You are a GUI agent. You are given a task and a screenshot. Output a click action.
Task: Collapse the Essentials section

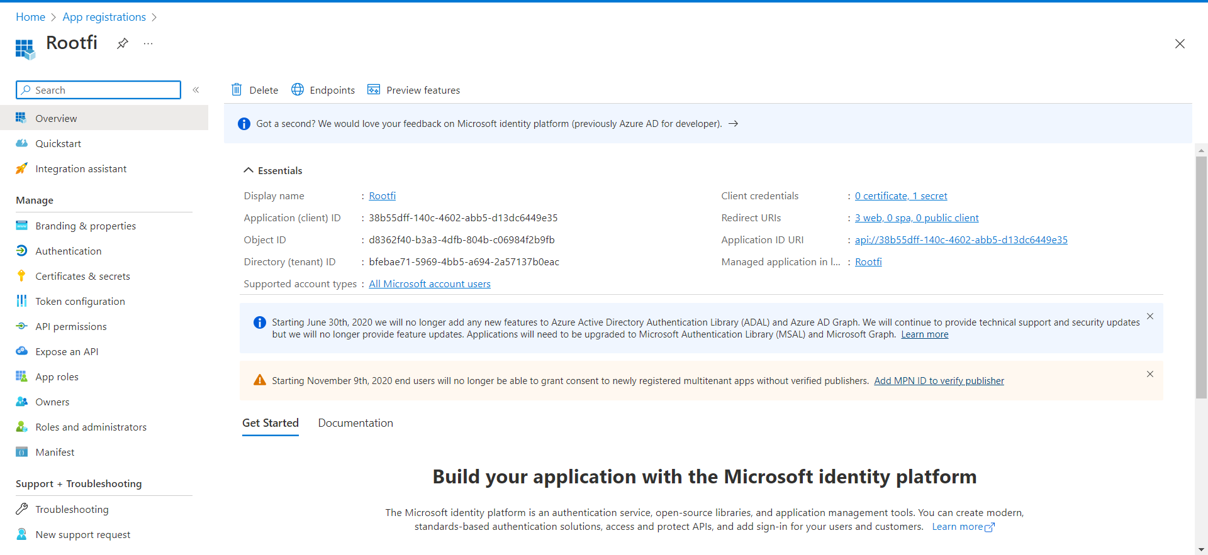pos(249,170)
